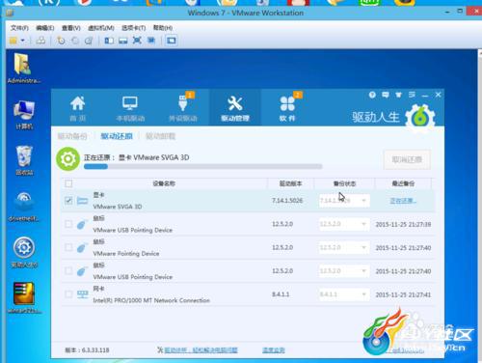
Task: Open the 选项卡(T) menu
Action: 134,28
